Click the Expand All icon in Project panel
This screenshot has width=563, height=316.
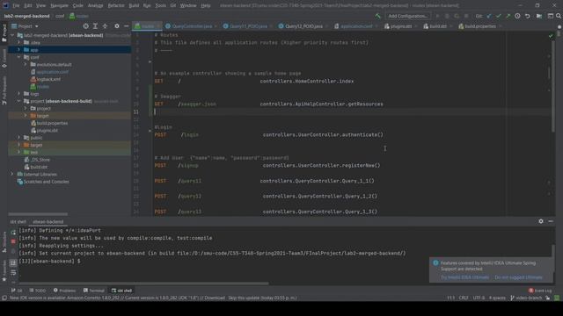pos(95,26)
